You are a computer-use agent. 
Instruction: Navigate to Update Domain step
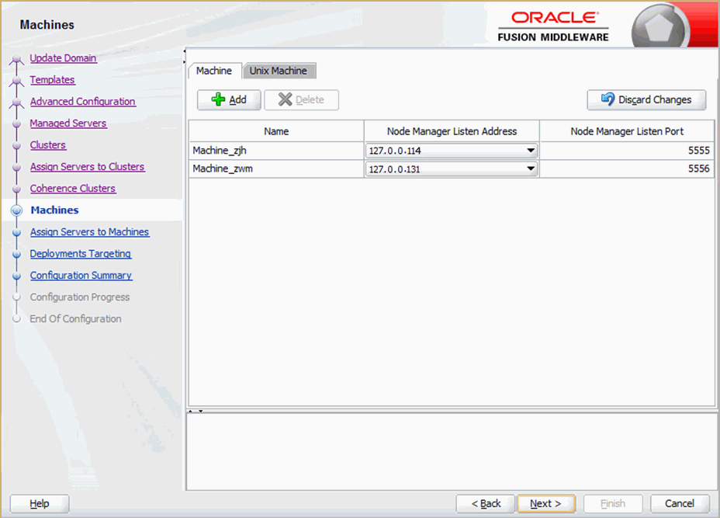point(63,58)
